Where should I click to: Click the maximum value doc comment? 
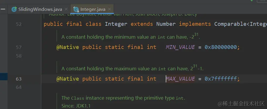133,68
